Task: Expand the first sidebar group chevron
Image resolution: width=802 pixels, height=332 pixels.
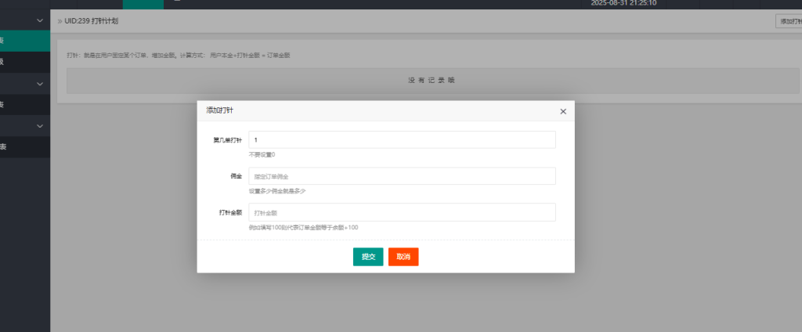Action: pos(40,19)
